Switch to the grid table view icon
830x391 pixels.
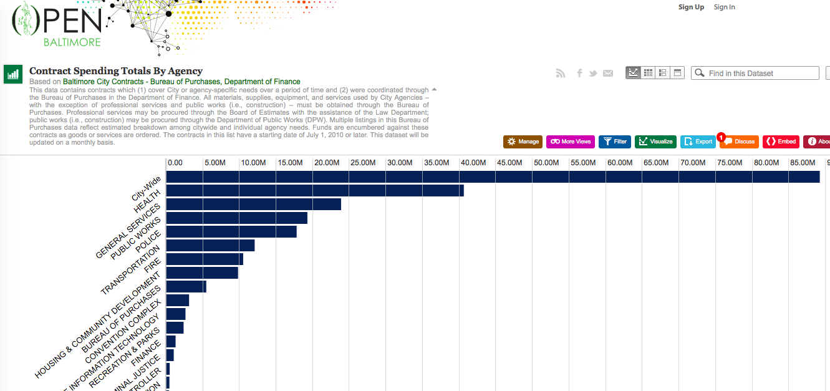[649, 73]
